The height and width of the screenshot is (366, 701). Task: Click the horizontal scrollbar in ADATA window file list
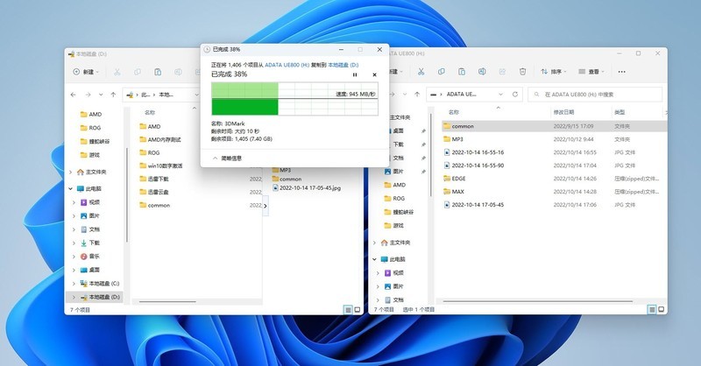538,301
